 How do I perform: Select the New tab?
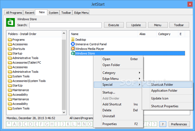[42, 12]
